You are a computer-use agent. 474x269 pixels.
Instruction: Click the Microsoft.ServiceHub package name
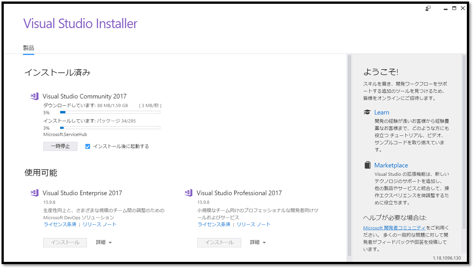65,135
